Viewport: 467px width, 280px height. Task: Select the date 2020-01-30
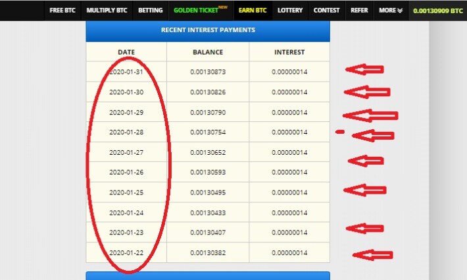[126, 92]
